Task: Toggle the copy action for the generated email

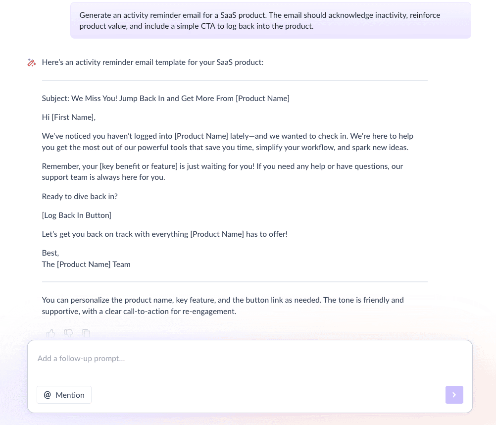Action: (x=86, y=333)
